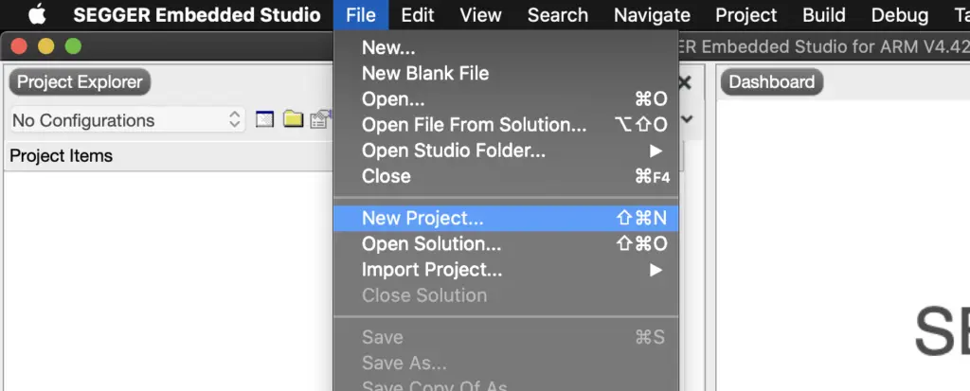Open the Edit menu
The width and height of the screenshot is (970, 391).
click(x=418, y=15)
